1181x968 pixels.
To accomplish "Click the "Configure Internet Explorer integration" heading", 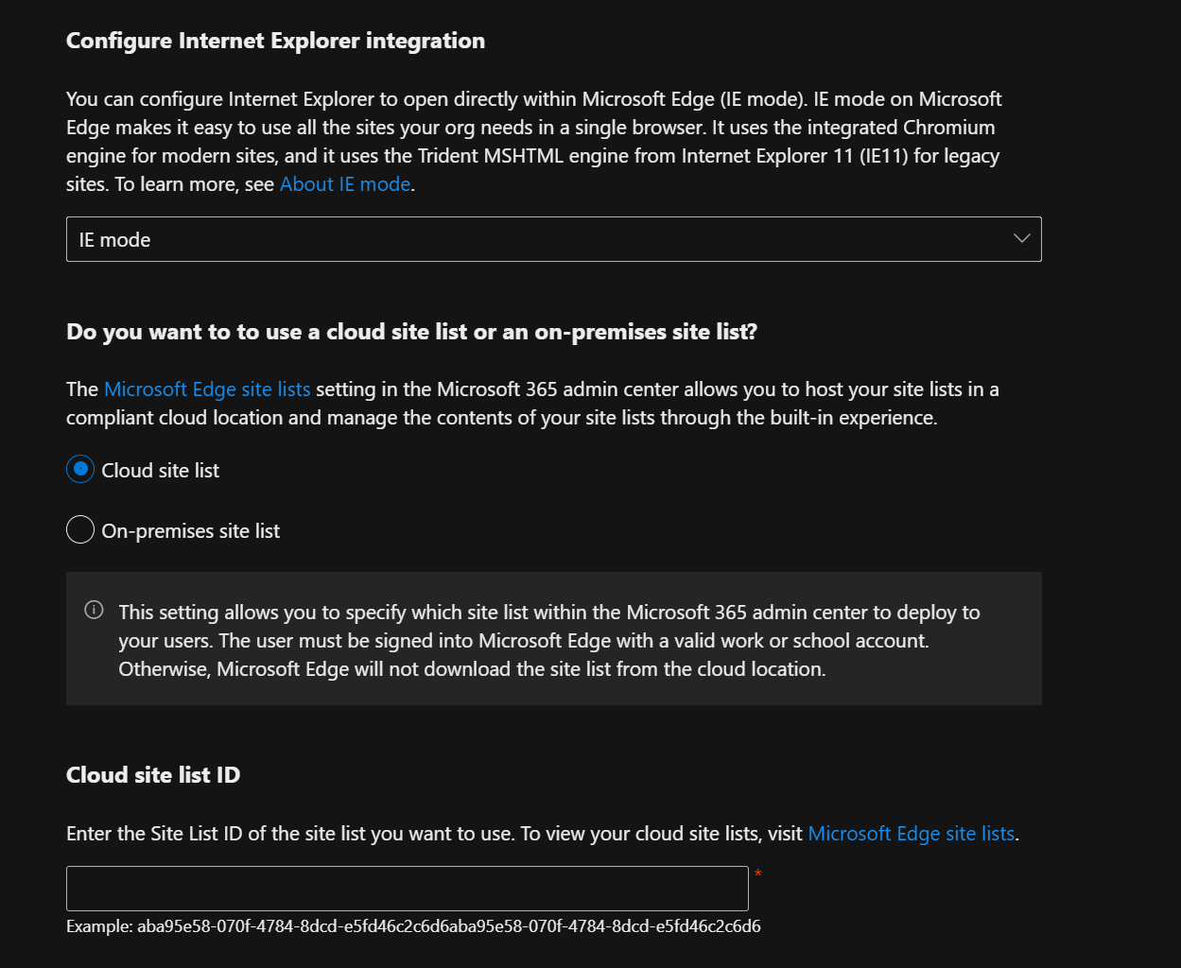I will [275, 41].
